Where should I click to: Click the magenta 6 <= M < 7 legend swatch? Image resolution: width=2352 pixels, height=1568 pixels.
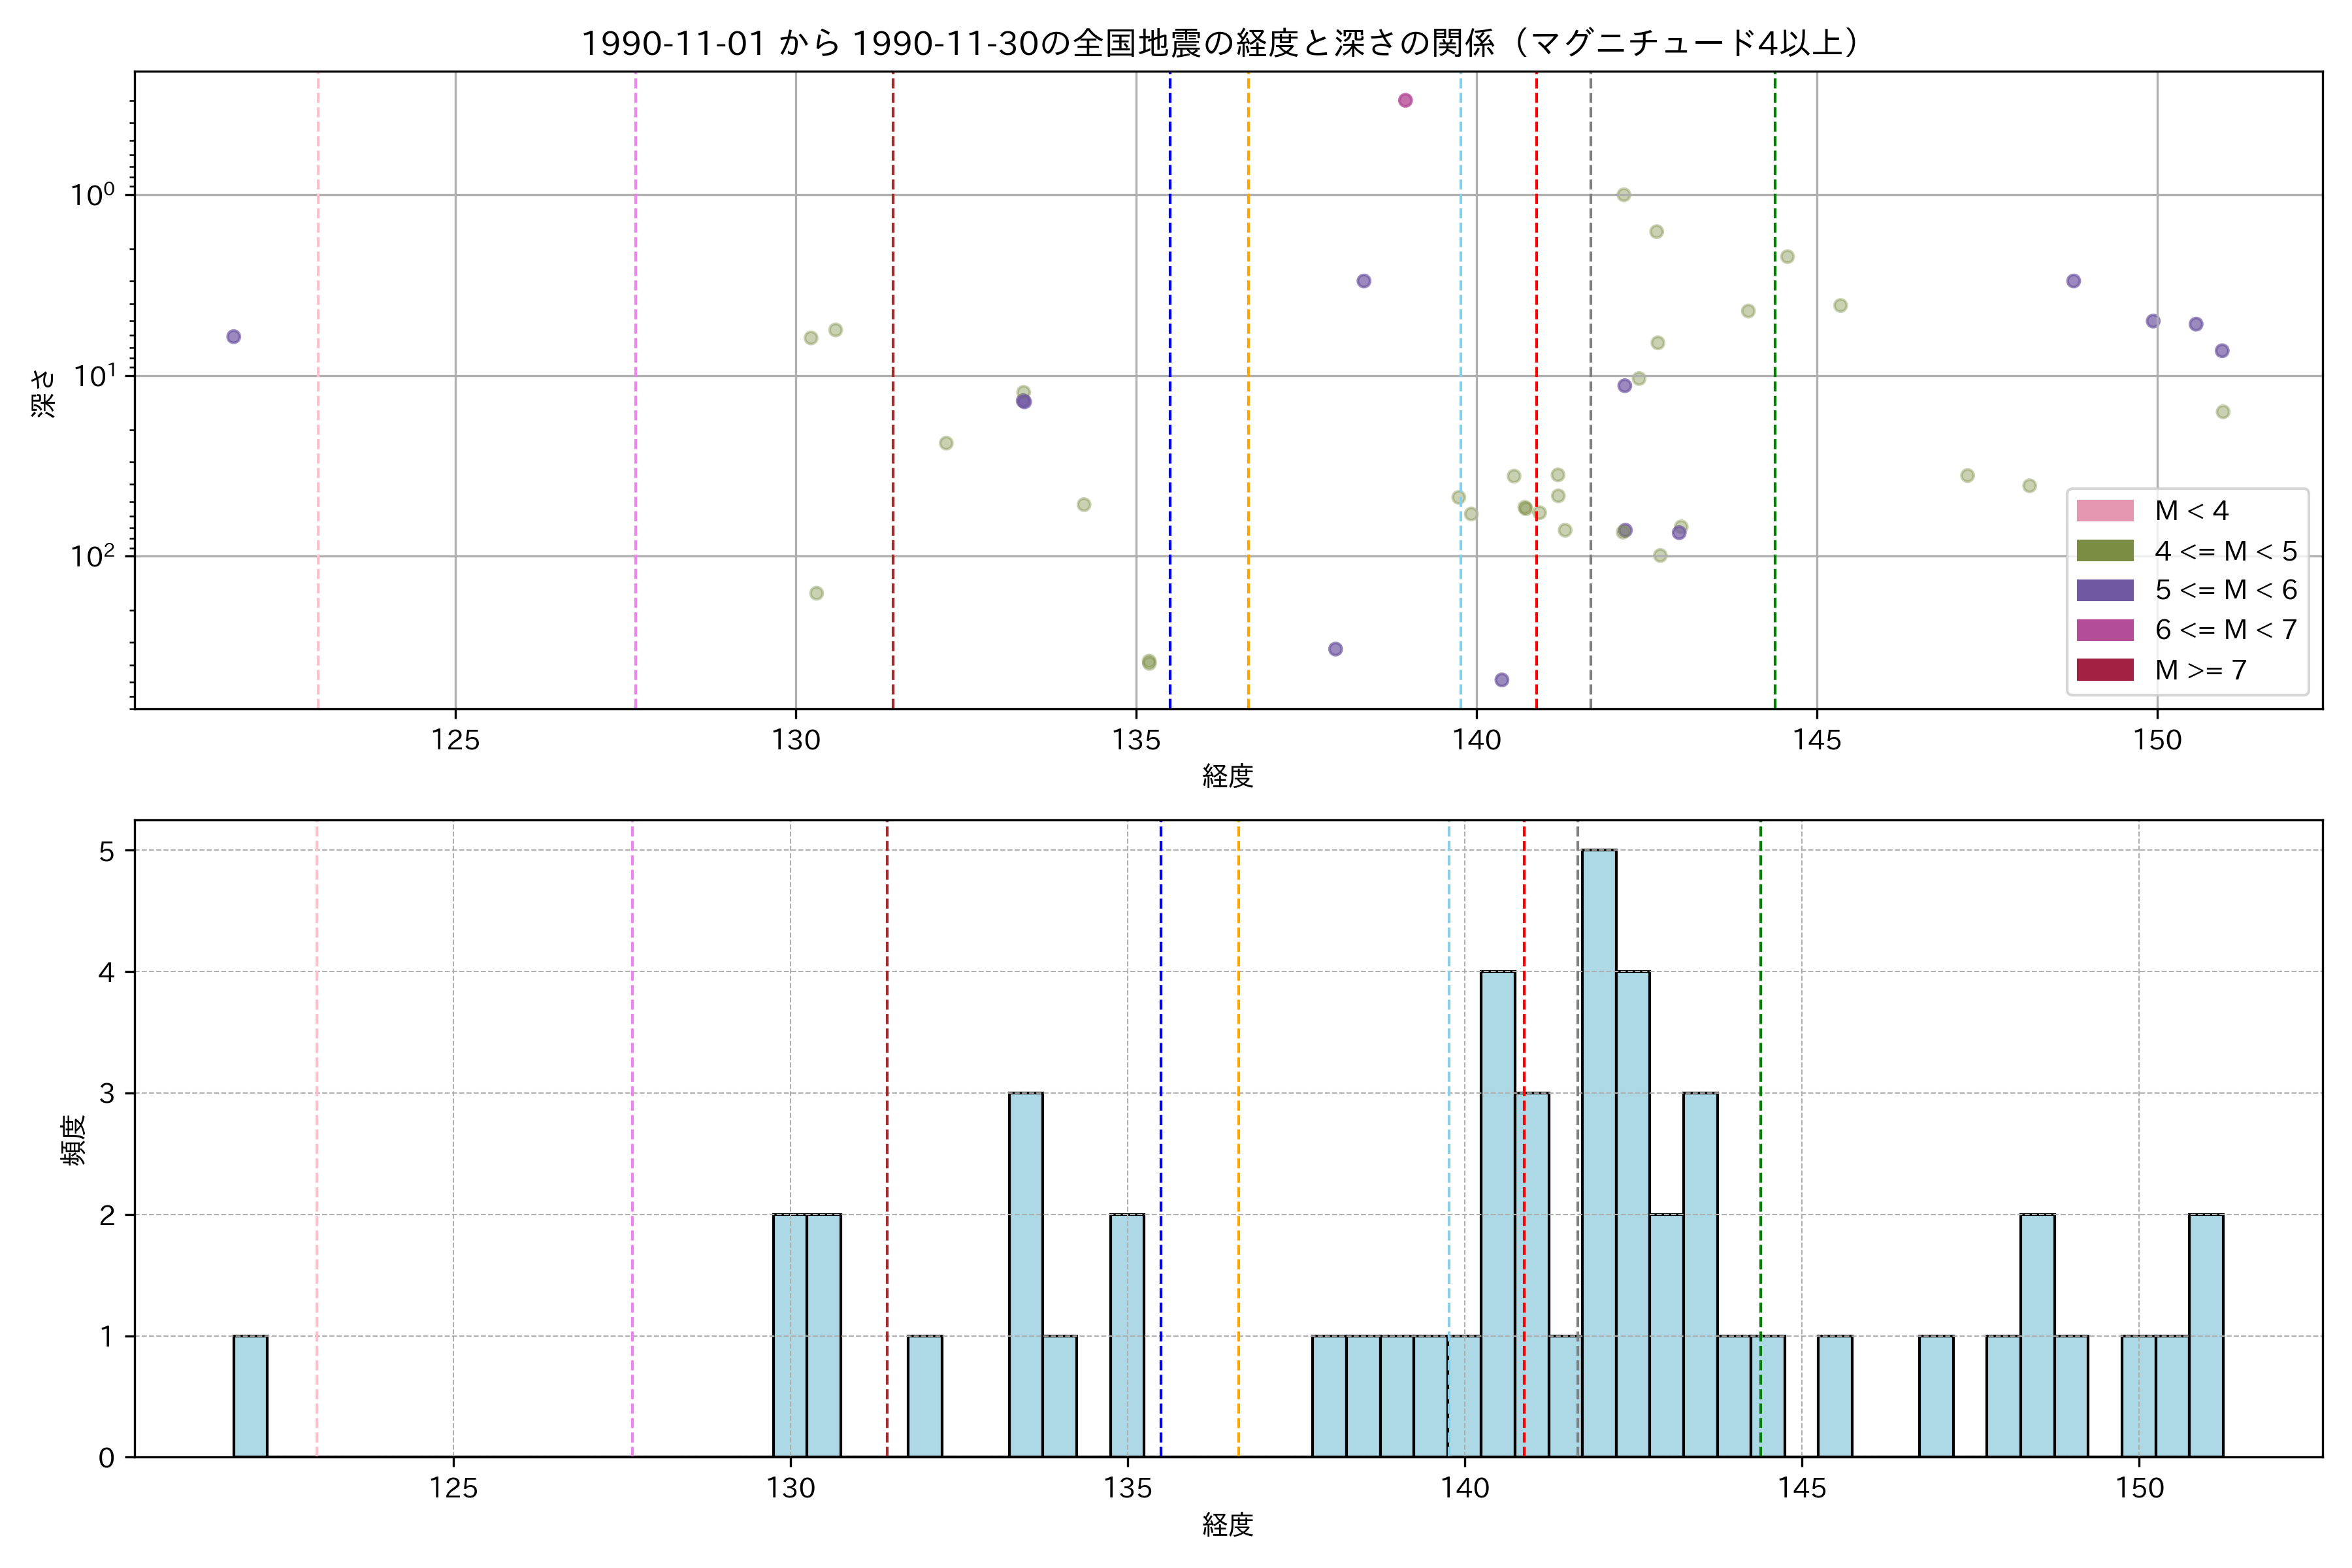click(2104, 630)
